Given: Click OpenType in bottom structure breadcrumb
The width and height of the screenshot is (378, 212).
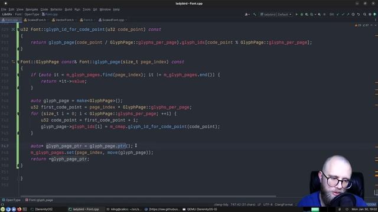Looking at the screenshot, I should [x=11, y=200].
